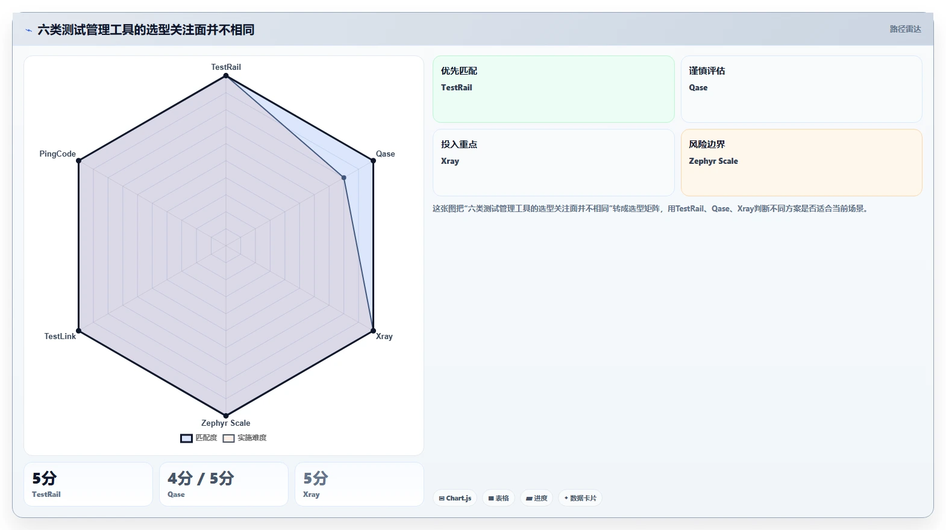946x530 pixels.
Task: Click the description paragraph starting 这张图把
Action: 650,208
